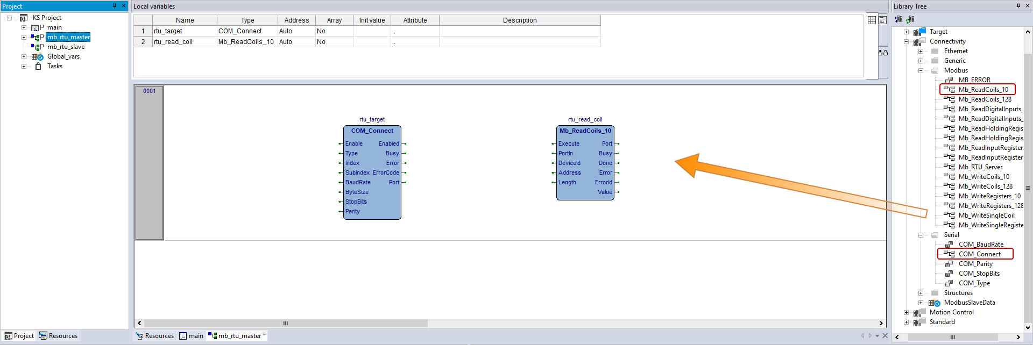This screenshot has width=1033, height=345.
Task: Switch to the main editor tab
Action: [x=192, y=336]
